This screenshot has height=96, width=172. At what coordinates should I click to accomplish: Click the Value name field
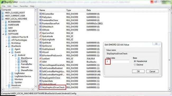[x=132, y=54]
